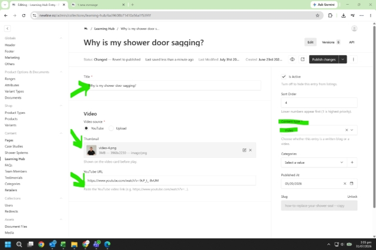Click Ask Gemini button
This screenshot has width=376, height=250.
pos(324,5)
